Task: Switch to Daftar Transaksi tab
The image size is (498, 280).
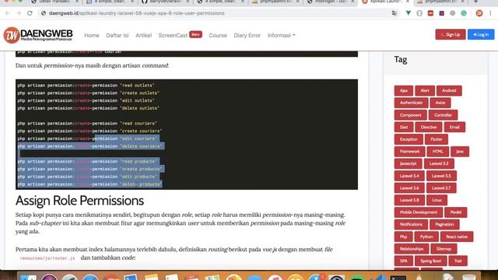Action: click(x=54, y=2)
